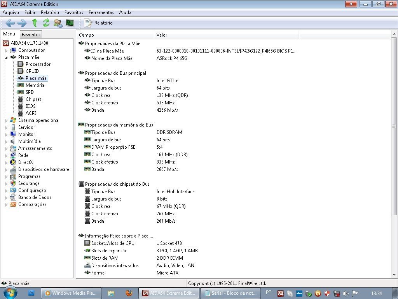398x299 pixels.
Task: Expand the Banco de Dados node
Action: (6, 198)
